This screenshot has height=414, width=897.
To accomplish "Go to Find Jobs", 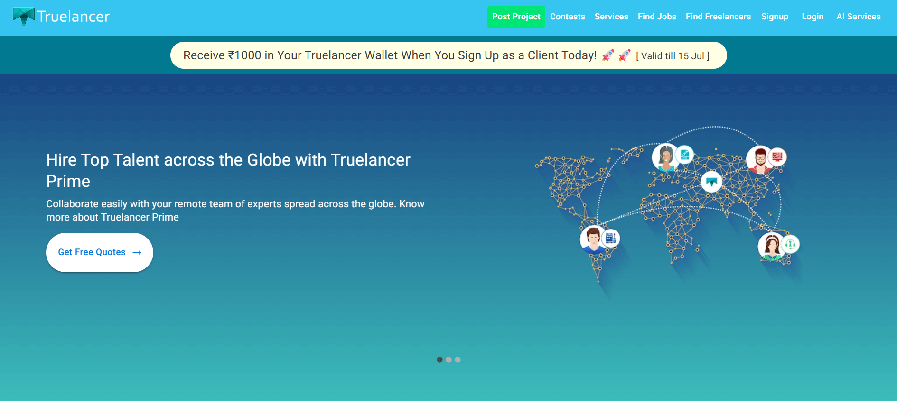I will (657, 17).
